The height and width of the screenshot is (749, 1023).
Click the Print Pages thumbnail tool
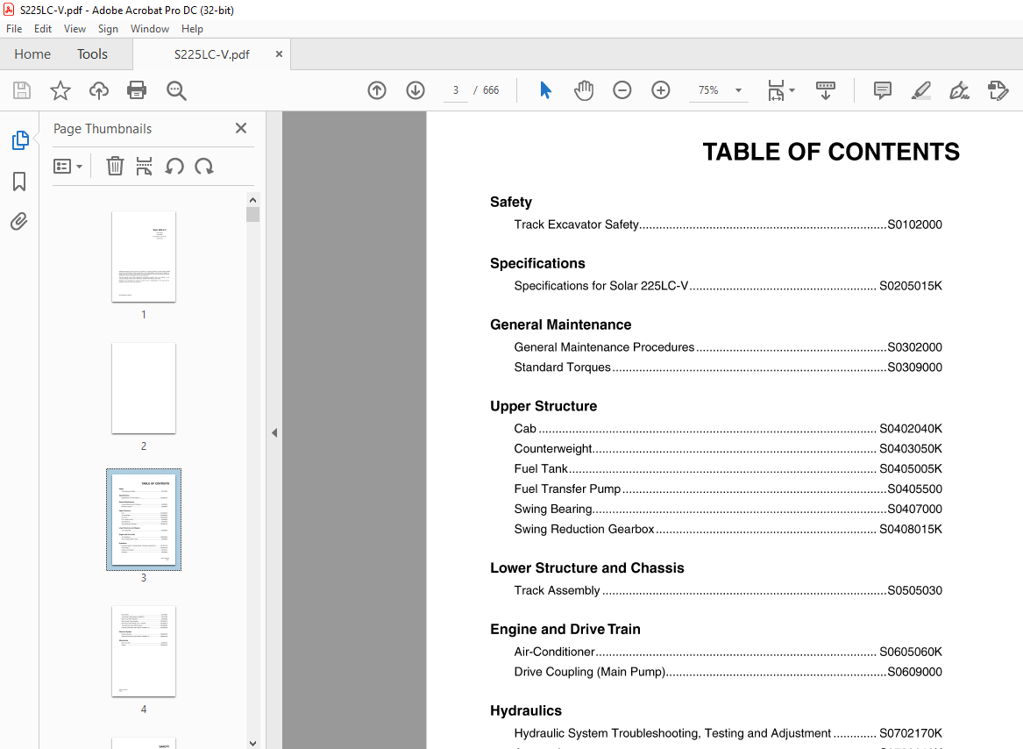click(x=144, y=166)
